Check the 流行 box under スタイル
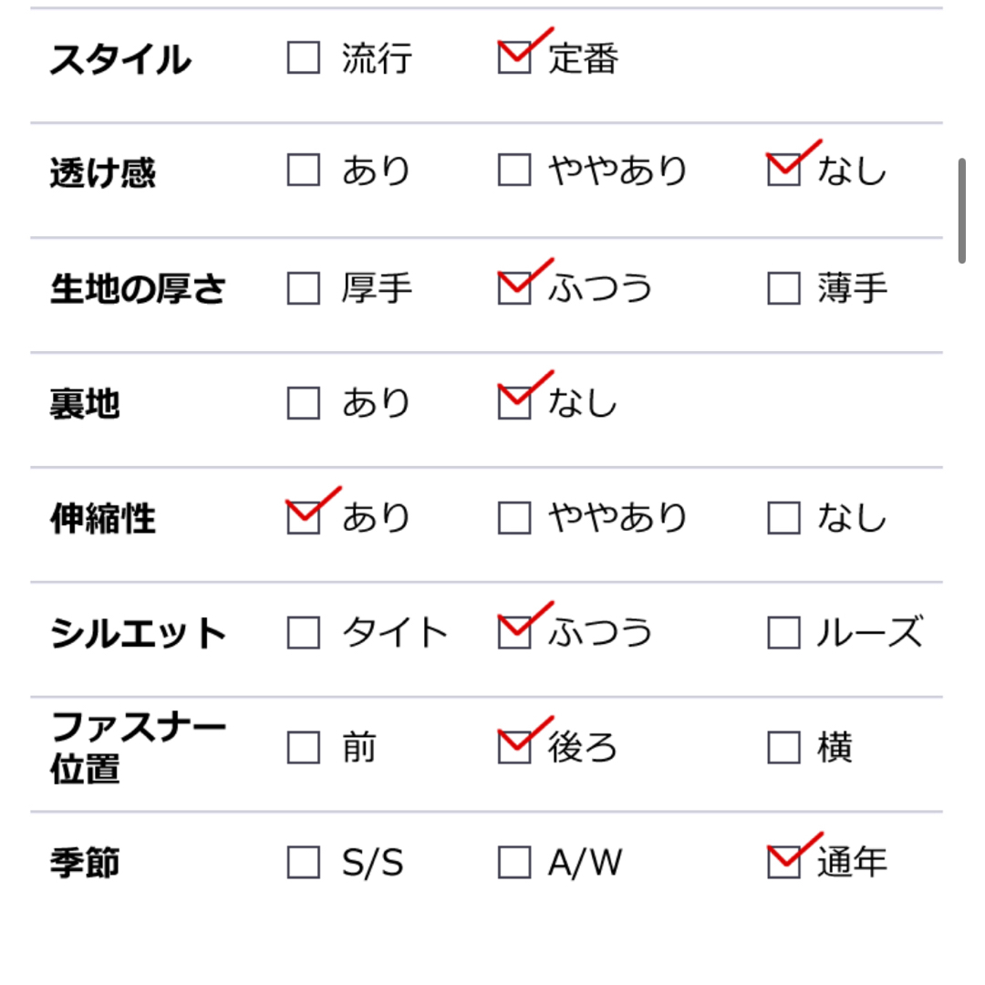 click(x=304, y=57)
